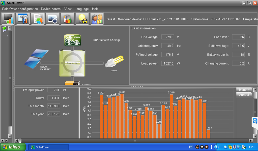
Task: Open the document with pie chart toolbar icon
Action: point(38,19)
